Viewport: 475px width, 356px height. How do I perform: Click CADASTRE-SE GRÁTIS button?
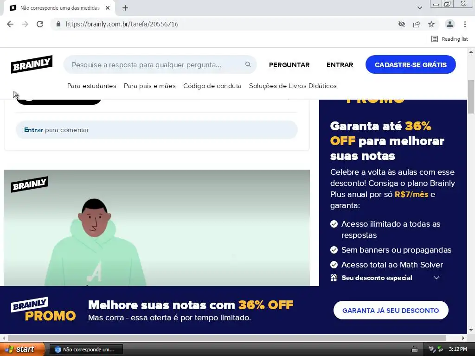coord(411,64)
